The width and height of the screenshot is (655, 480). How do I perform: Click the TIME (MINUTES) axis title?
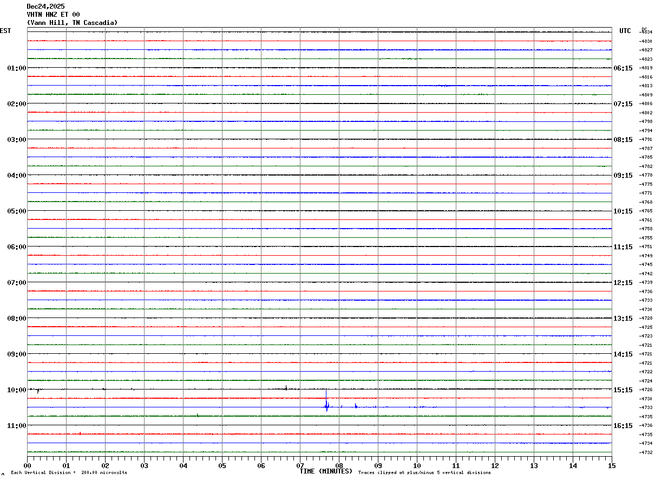(x=326, y=471)
